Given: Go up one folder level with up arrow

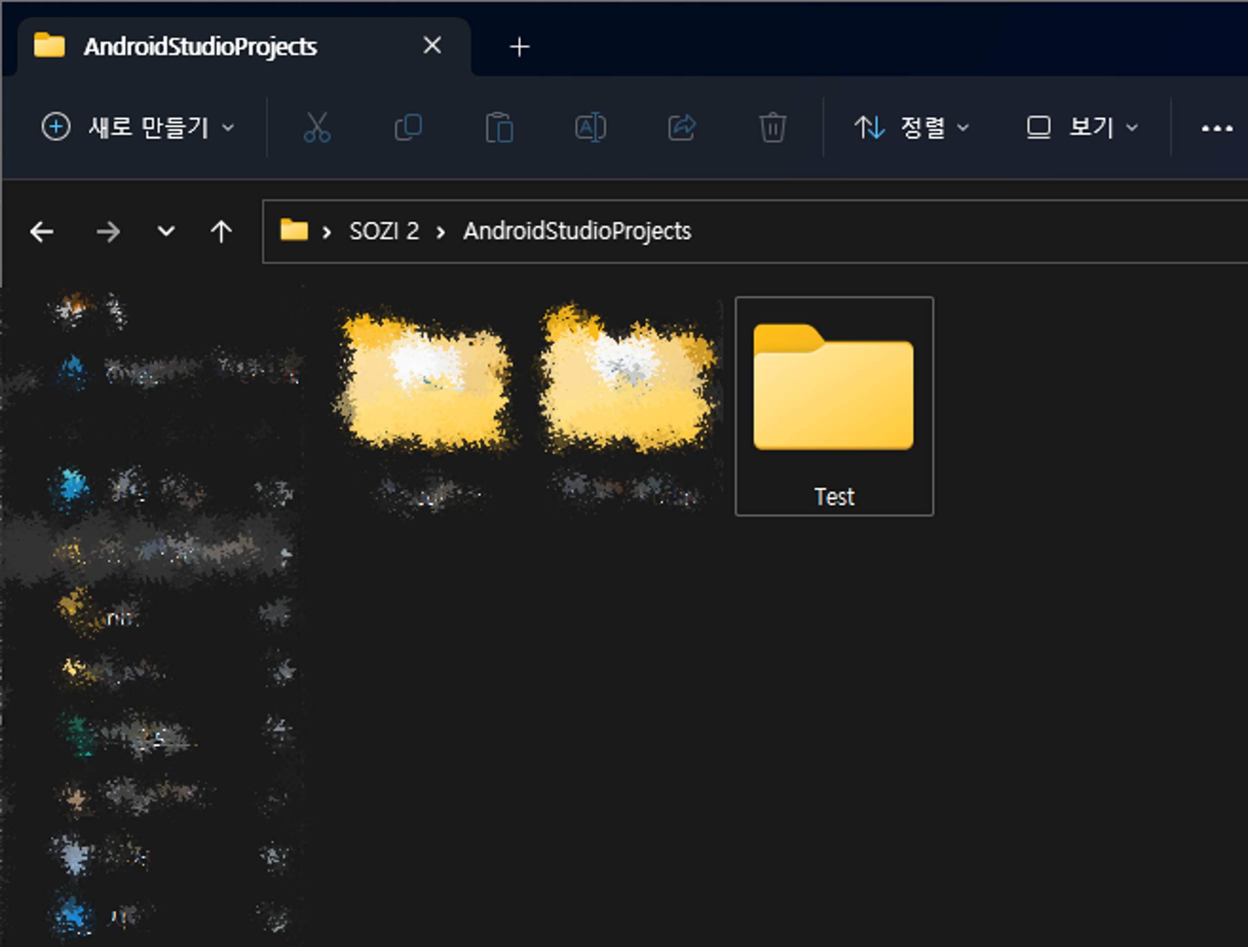Looking at the screenshot, I should [x=221, y=231].
